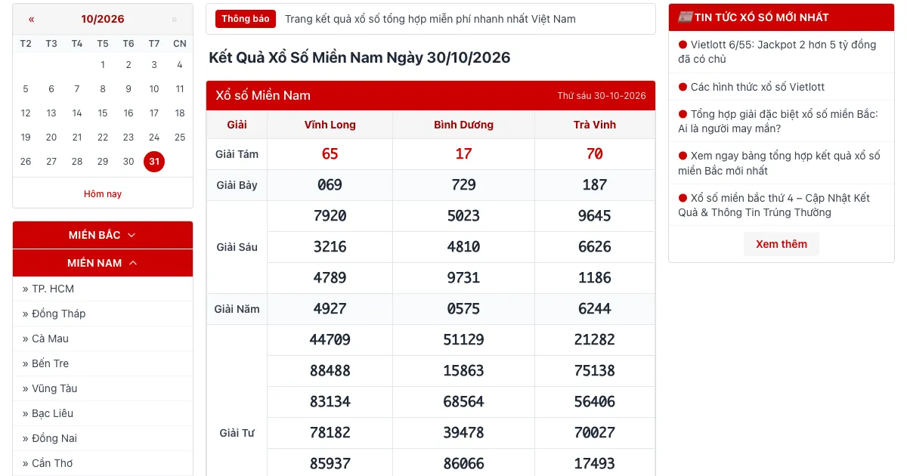Pick calendar date 25
The image size is (907, 476).
[x=180, y=138]
